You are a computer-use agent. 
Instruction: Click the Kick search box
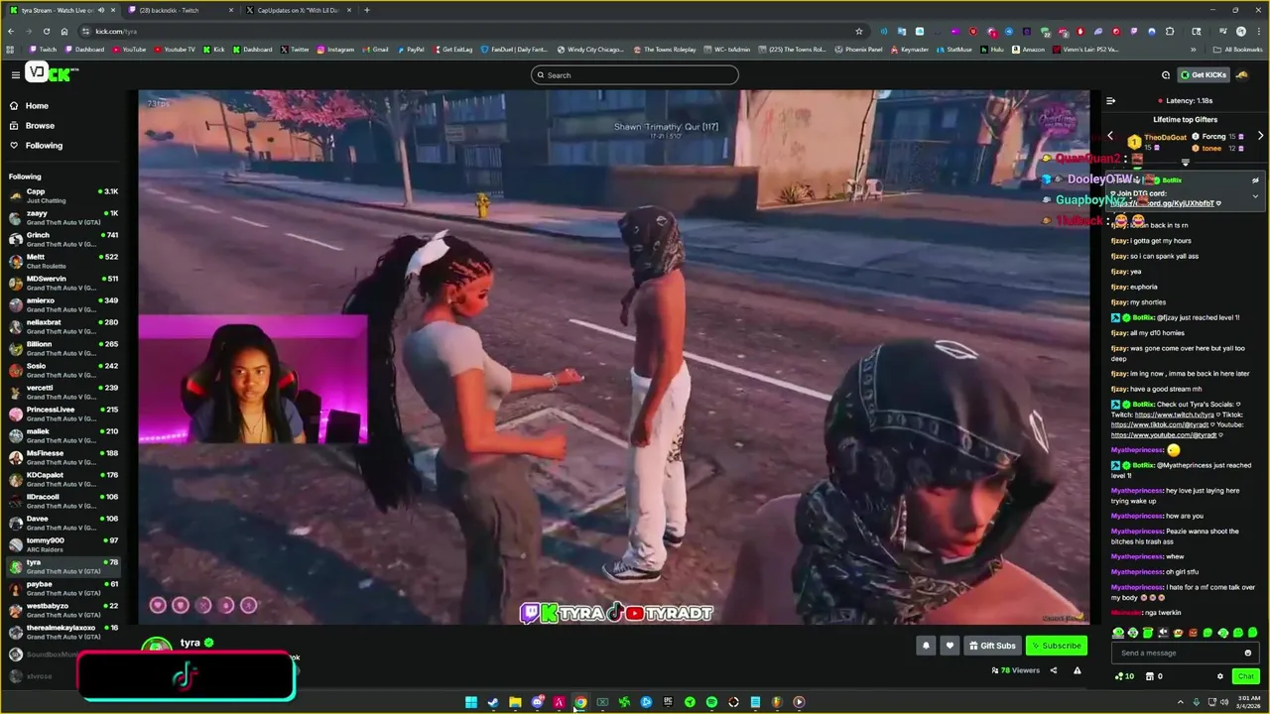[634, 75]
